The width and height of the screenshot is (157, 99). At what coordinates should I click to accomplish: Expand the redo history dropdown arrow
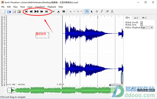point(81,12)
